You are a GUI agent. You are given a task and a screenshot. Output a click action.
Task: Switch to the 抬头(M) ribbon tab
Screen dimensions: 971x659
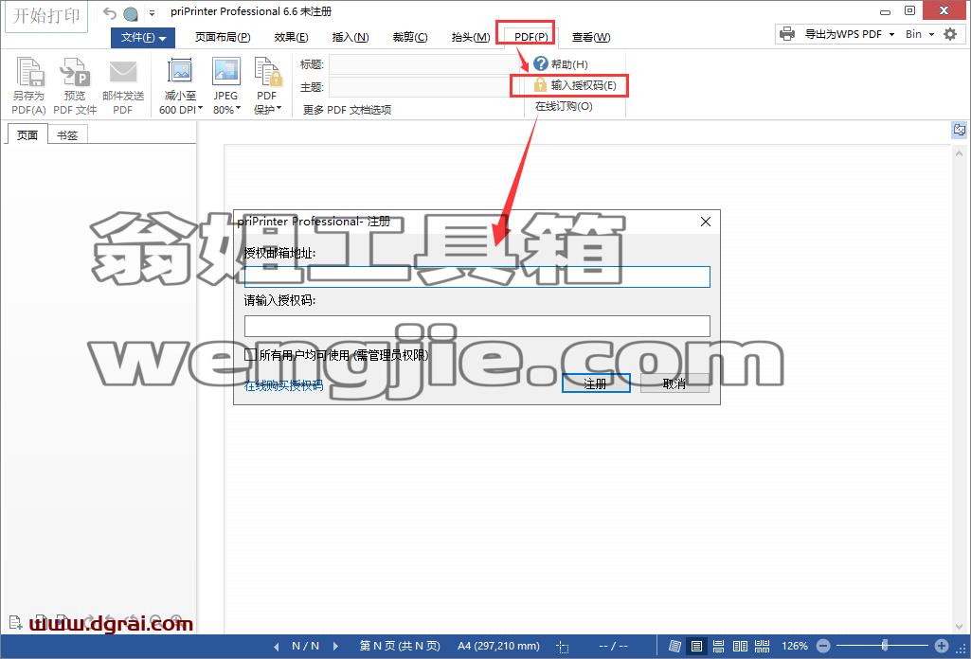(471, 37)
